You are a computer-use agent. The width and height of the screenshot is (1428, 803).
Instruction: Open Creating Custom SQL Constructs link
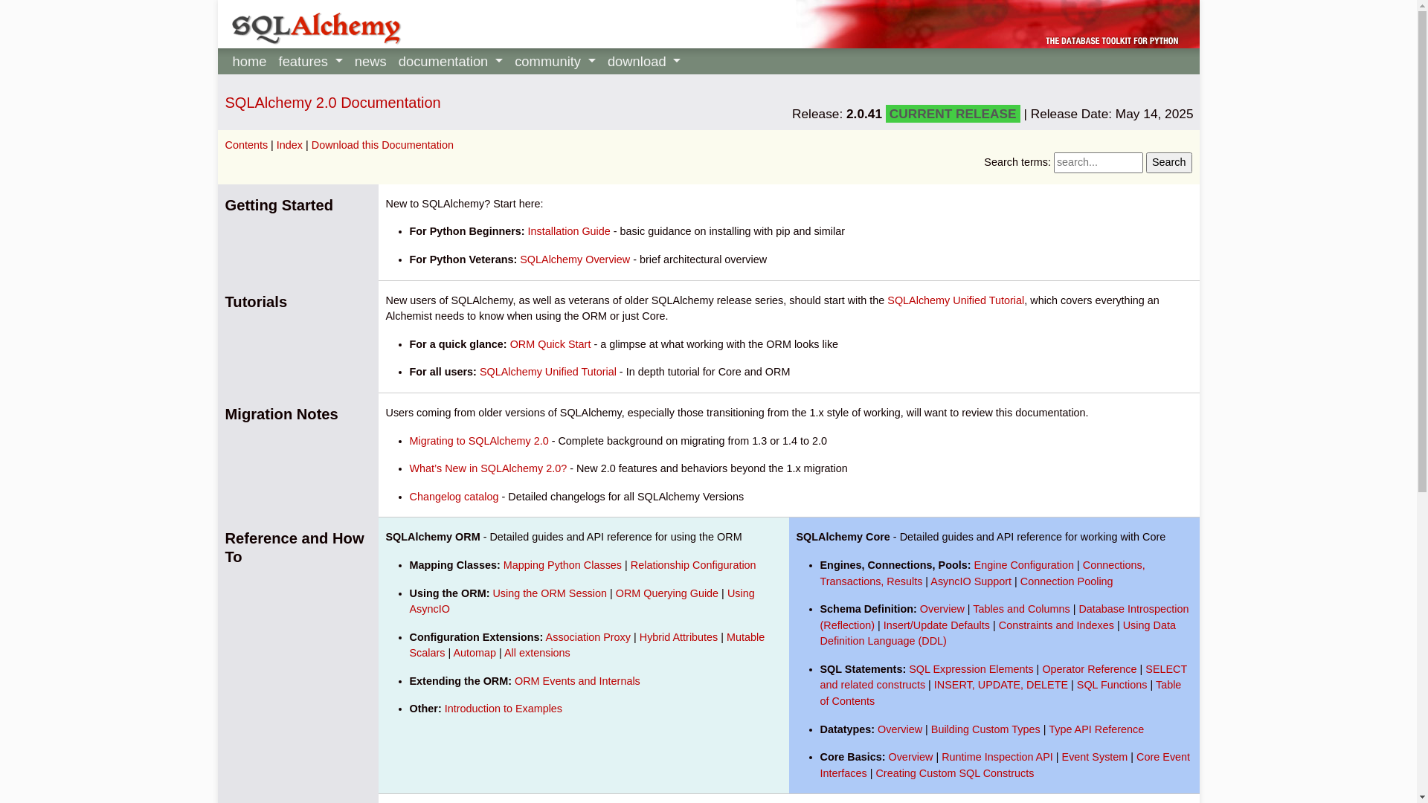coord(954,773)
